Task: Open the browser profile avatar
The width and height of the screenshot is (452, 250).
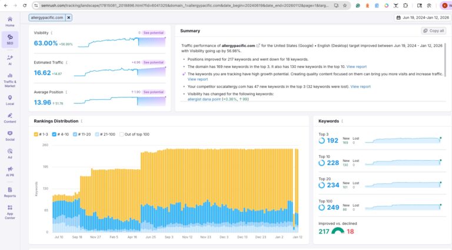Action: tap(445, 5)
